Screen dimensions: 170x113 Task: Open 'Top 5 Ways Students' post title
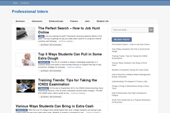(x=70, y=56)
